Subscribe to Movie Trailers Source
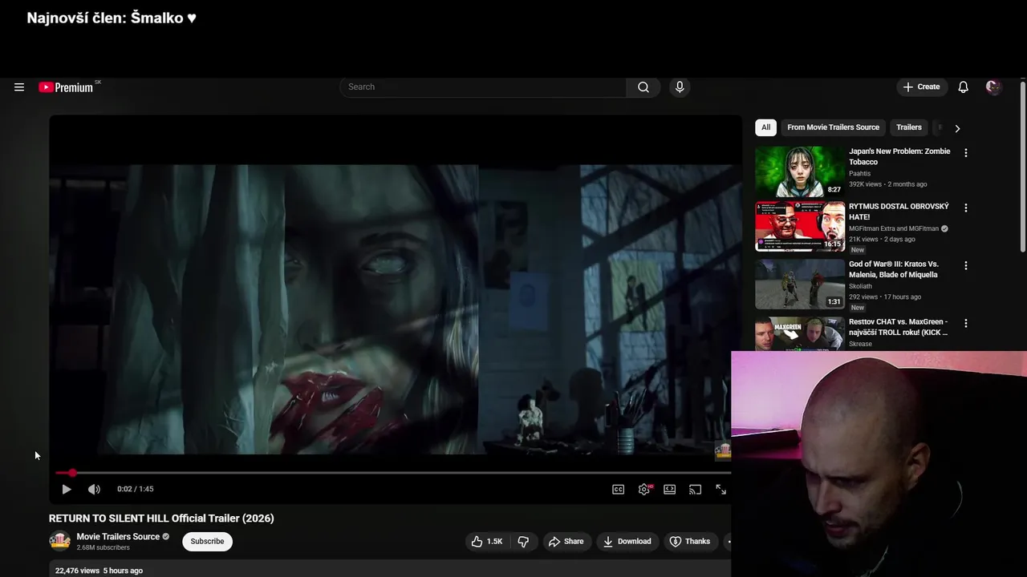Screen dimensions: 1027x577 point(207,542)
